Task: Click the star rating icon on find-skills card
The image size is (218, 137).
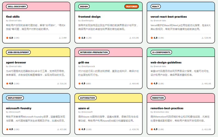Action: click(7, 38)
